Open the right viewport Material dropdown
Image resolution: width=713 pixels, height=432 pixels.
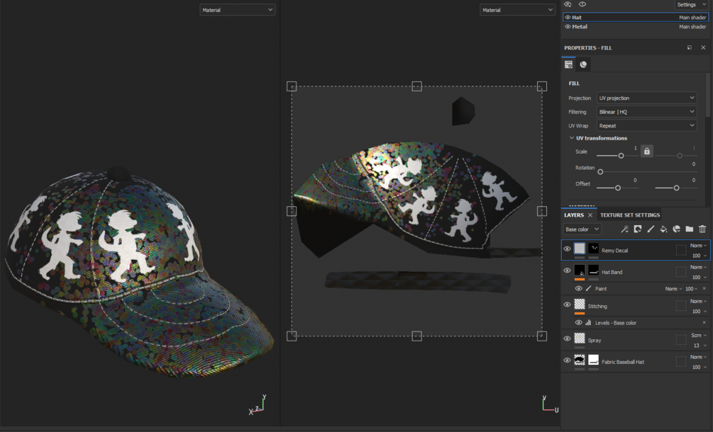(517, 9)
